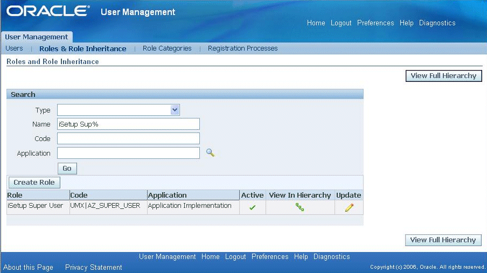The height and width of the screenshot is (273, 487).
Task: Select the User Management tab
Action: click(36, 37)
